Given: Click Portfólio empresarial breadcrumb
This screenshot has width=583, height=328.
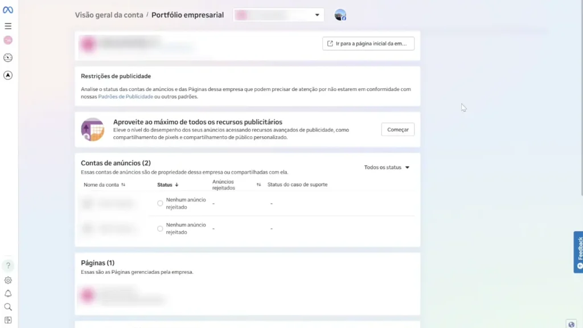Looking at the screenshot, I should click(x=187, y=15).
